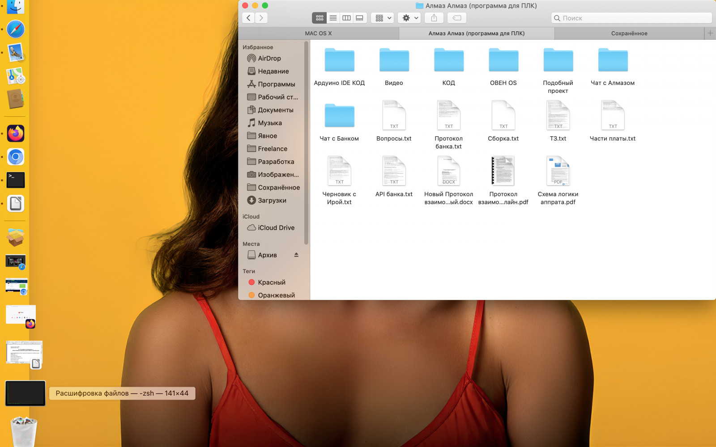Screen dimensions: 716x447
Task: Open Изображения in the sidebar
Action: [x=273, y=175]
